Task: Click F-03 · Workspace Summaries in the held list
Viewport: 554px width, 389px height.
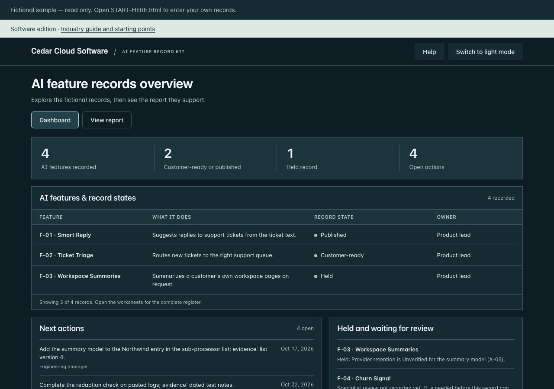Action: click(378, 349)
